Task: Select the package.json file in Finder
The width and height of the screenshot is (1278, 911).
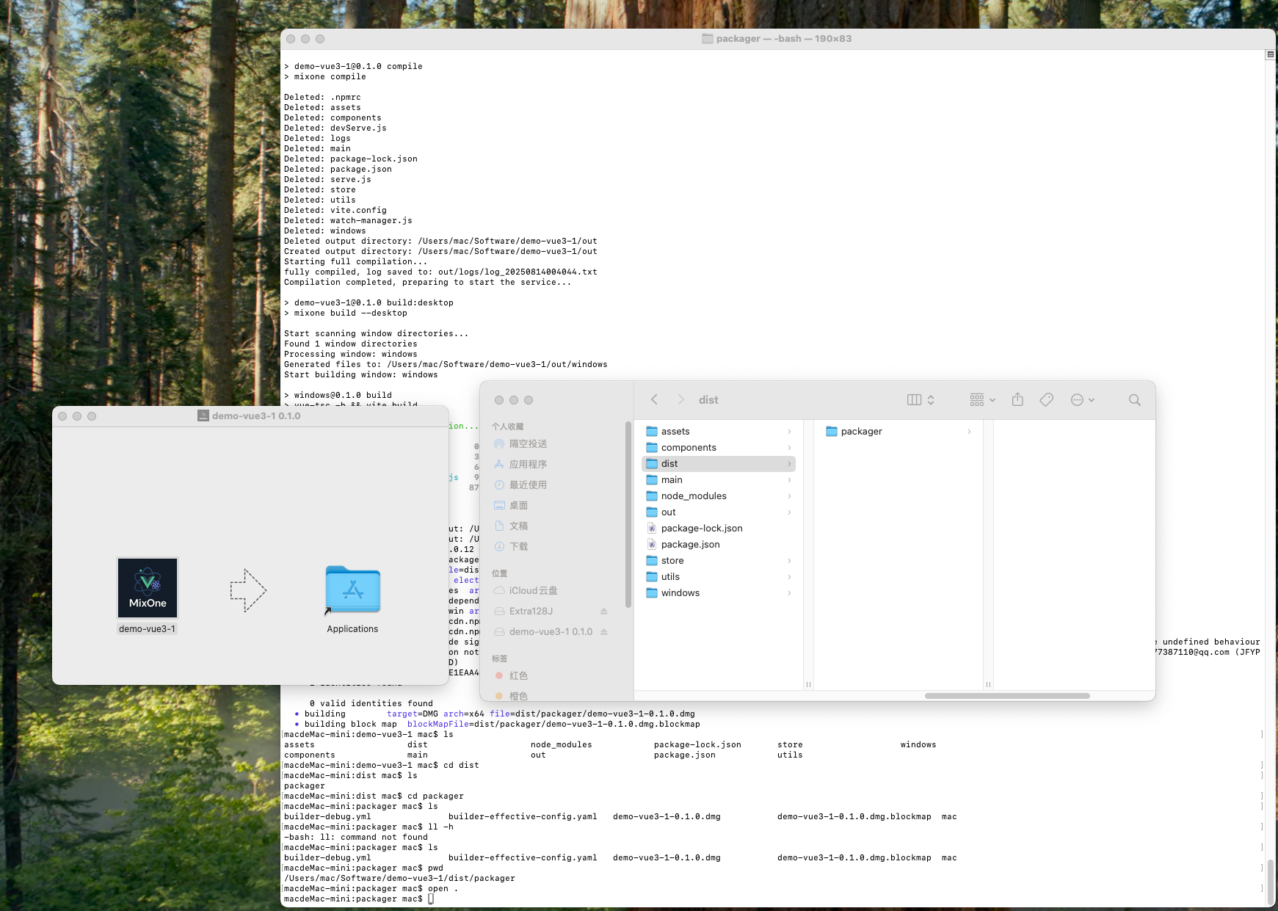Action: (x=718, y=544)
